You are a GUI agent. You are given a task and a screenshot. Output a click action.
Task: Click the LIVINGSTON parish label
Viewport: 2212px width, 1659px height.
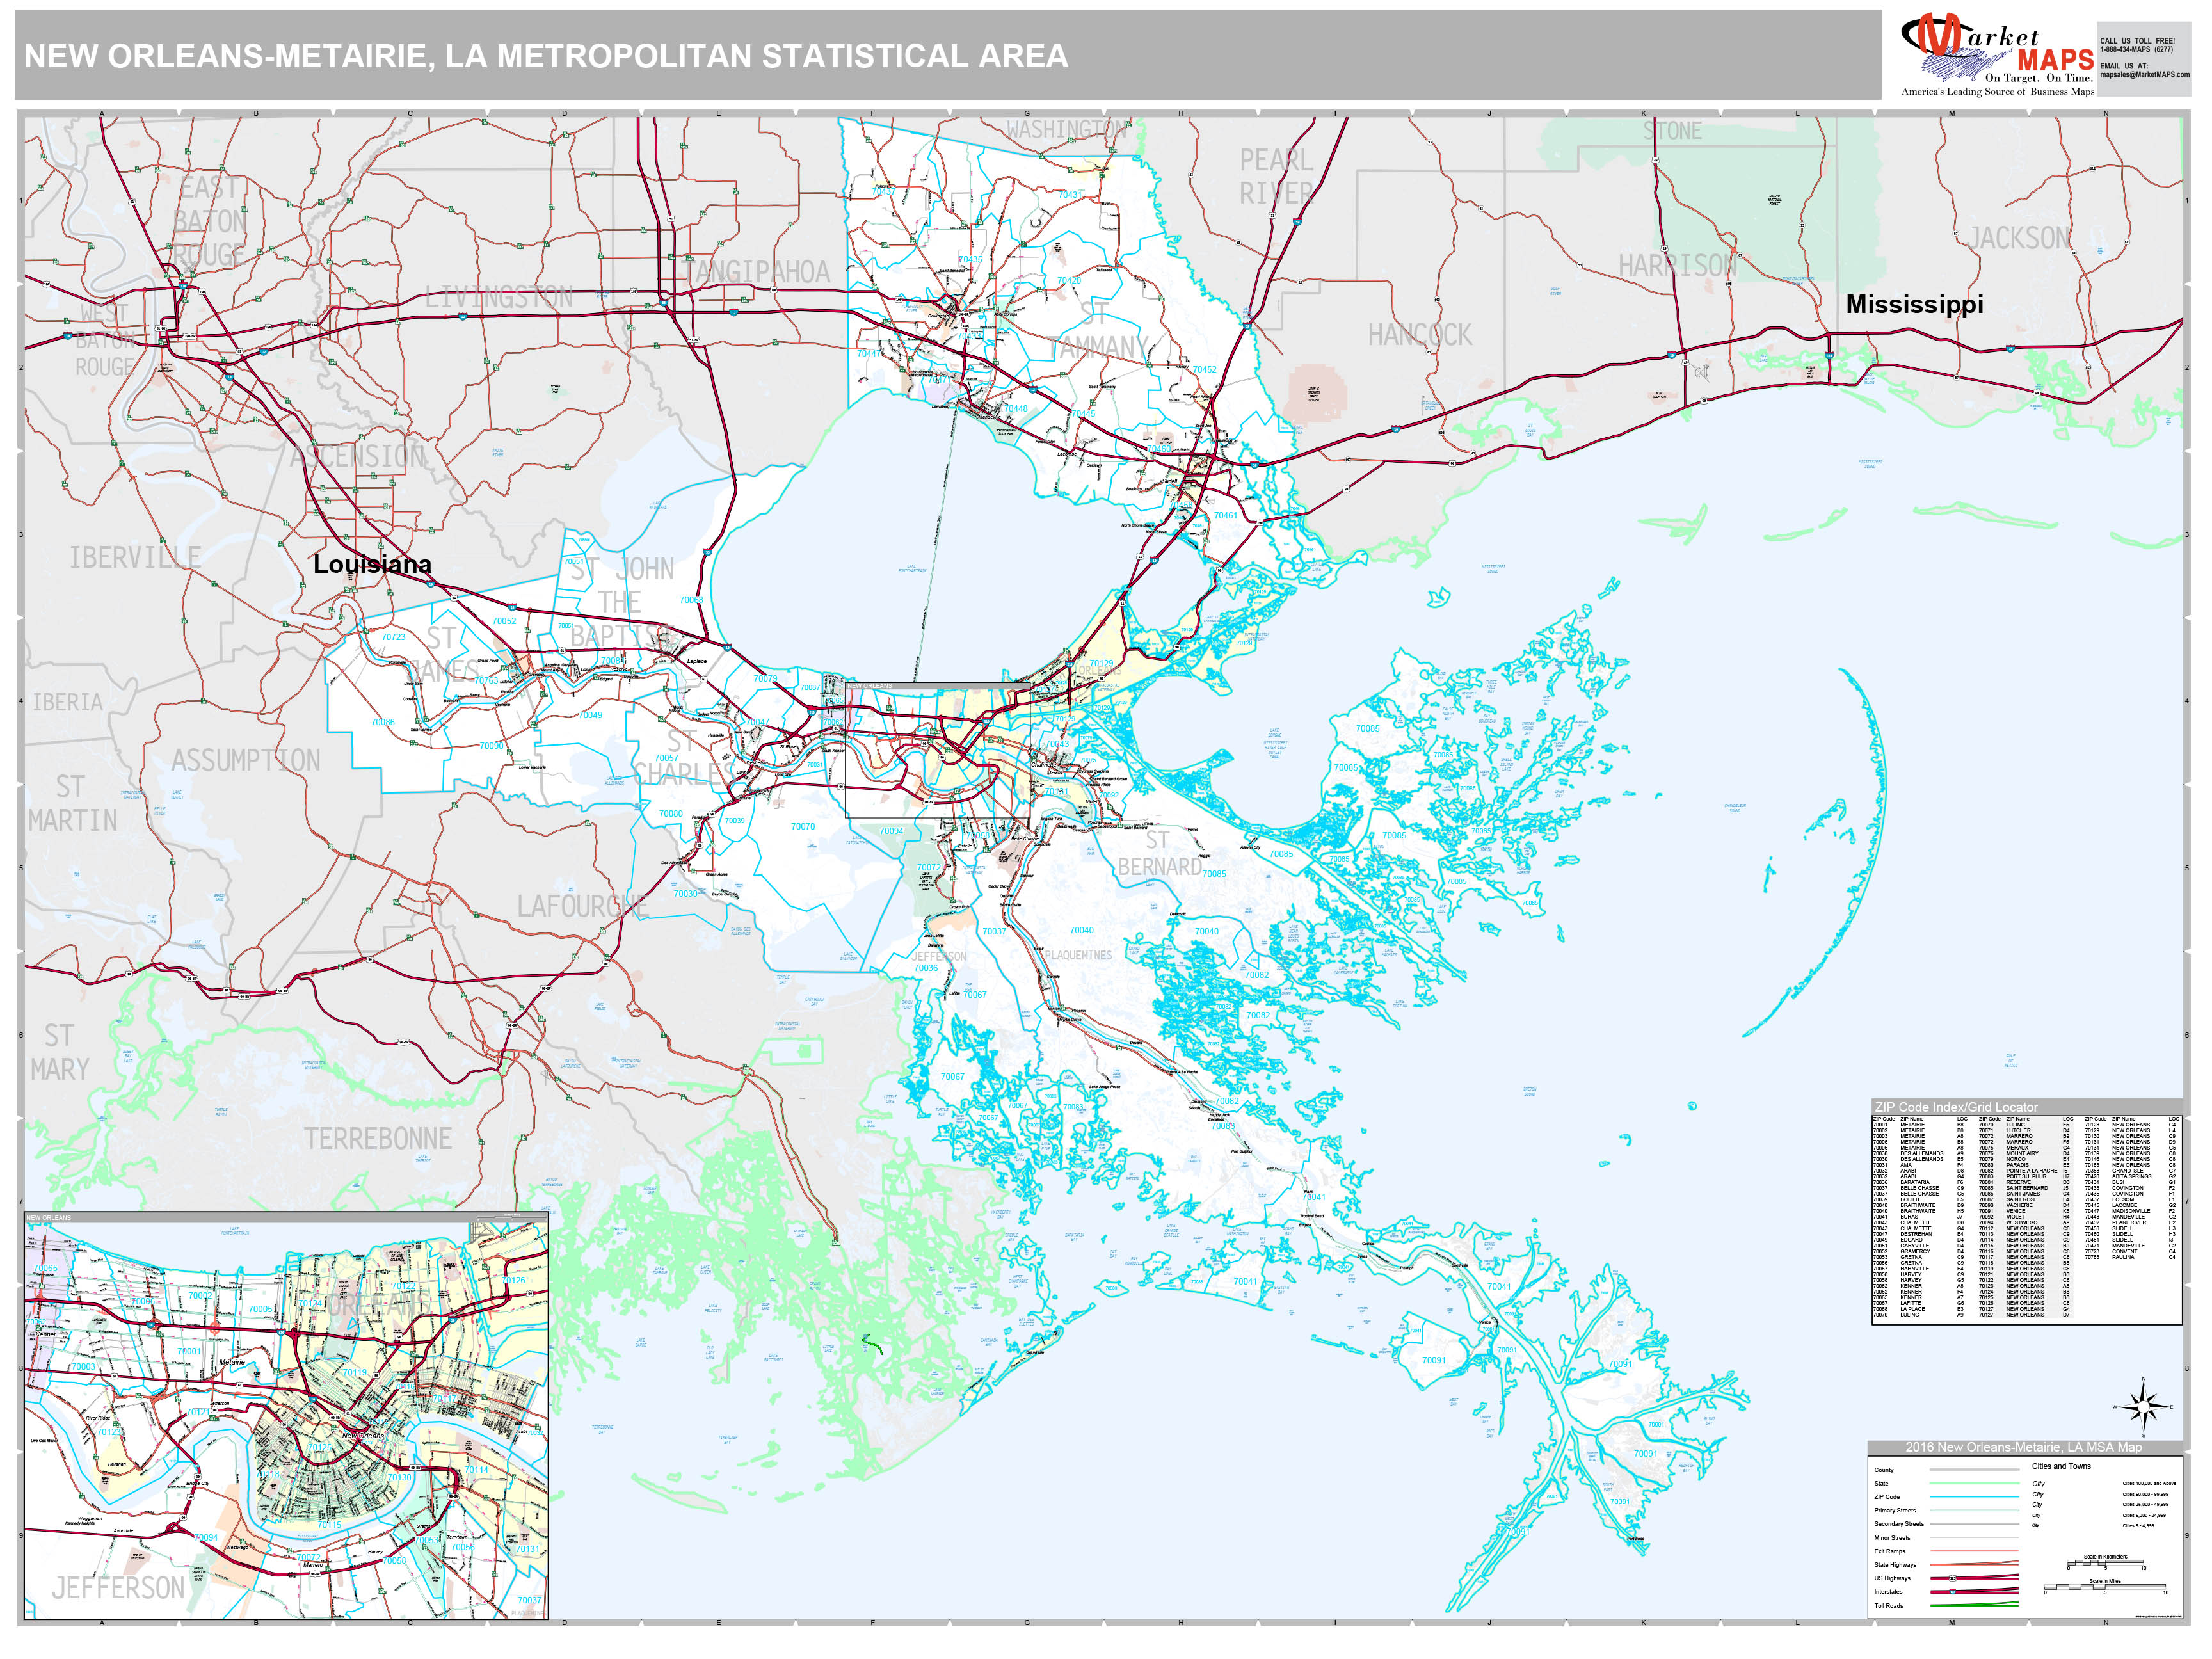(x=499, y=297)
